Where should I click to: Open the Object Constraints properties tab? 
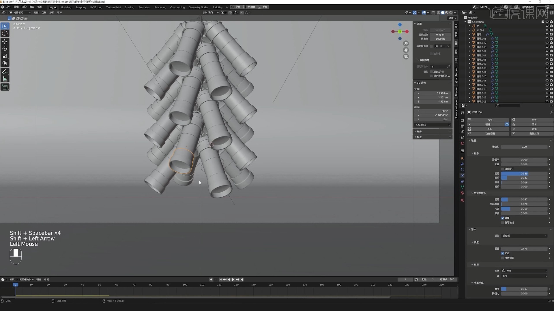pos(462,181)
